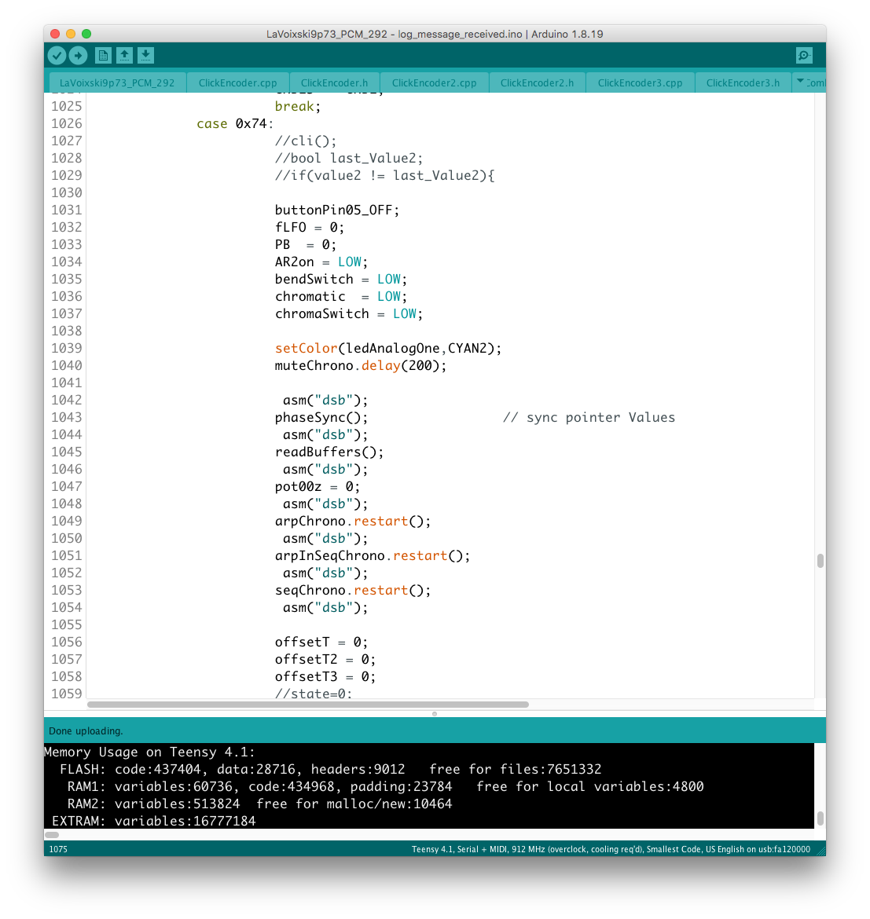The image size is (870, 919).
Task: Expand the tab list dropdown arrow
Action: [801, 82]
